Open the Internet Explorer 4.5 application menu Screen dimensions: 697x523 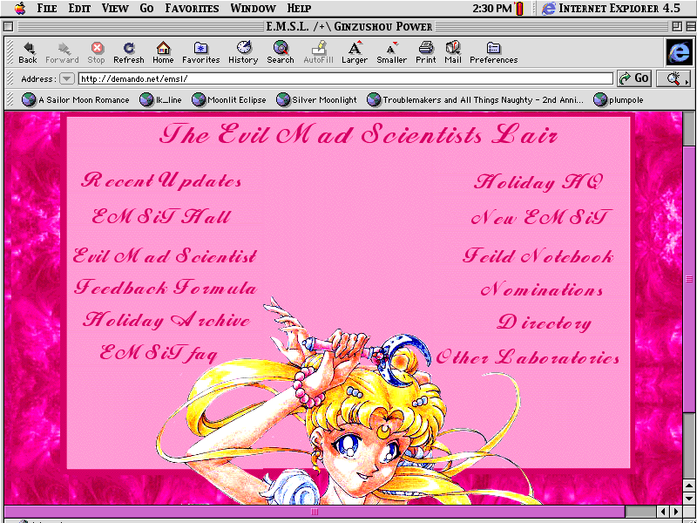[610, 8]
